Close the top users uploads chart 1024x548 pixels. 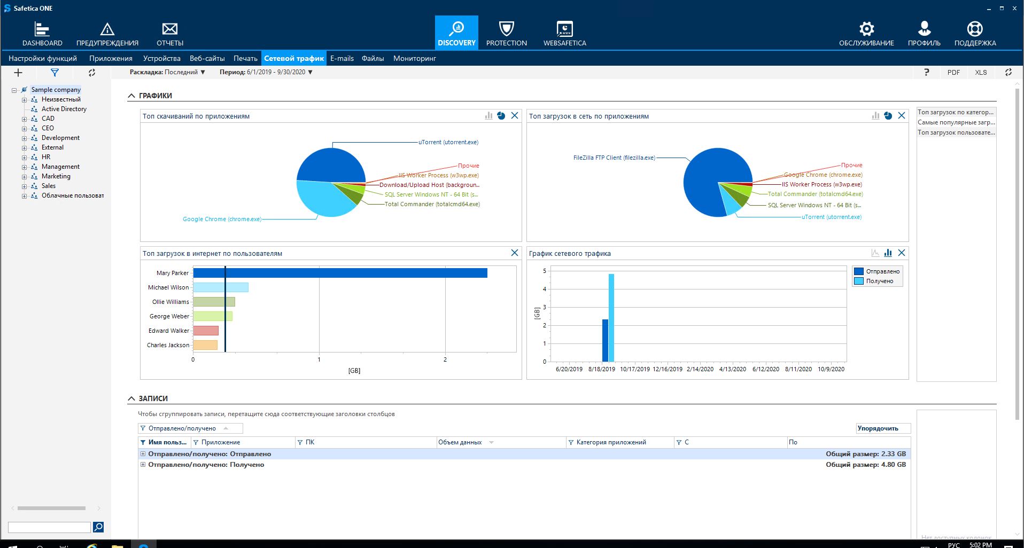(514, 253)
